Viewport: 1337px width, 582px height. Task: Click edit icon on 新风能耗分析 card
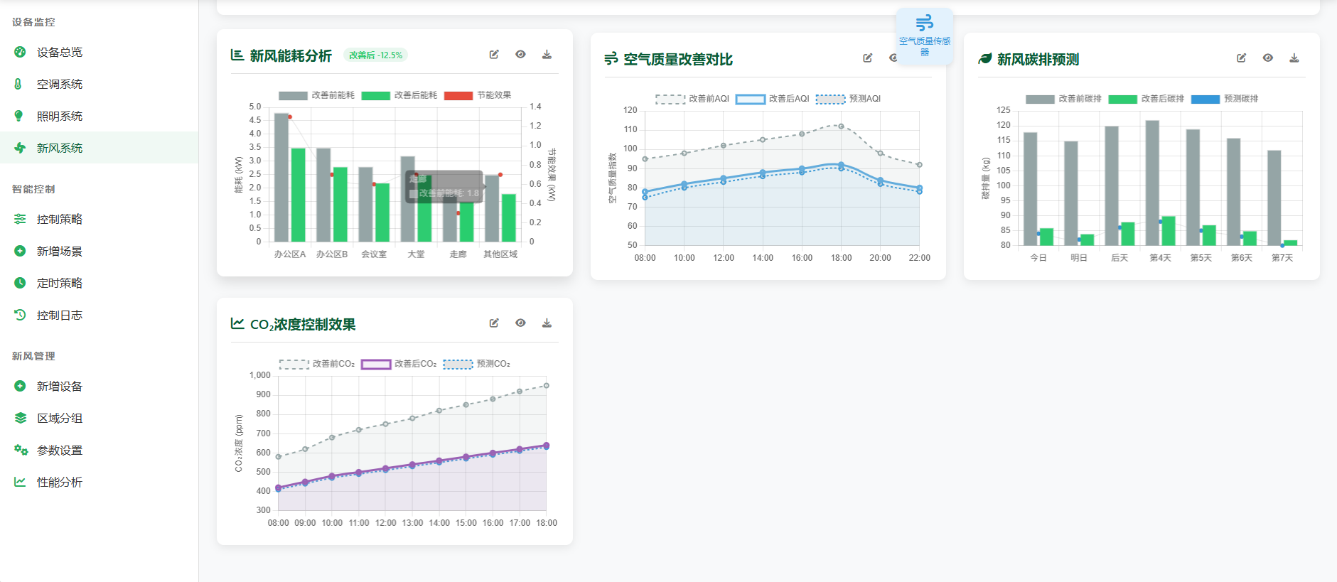(x=494, y=55)
